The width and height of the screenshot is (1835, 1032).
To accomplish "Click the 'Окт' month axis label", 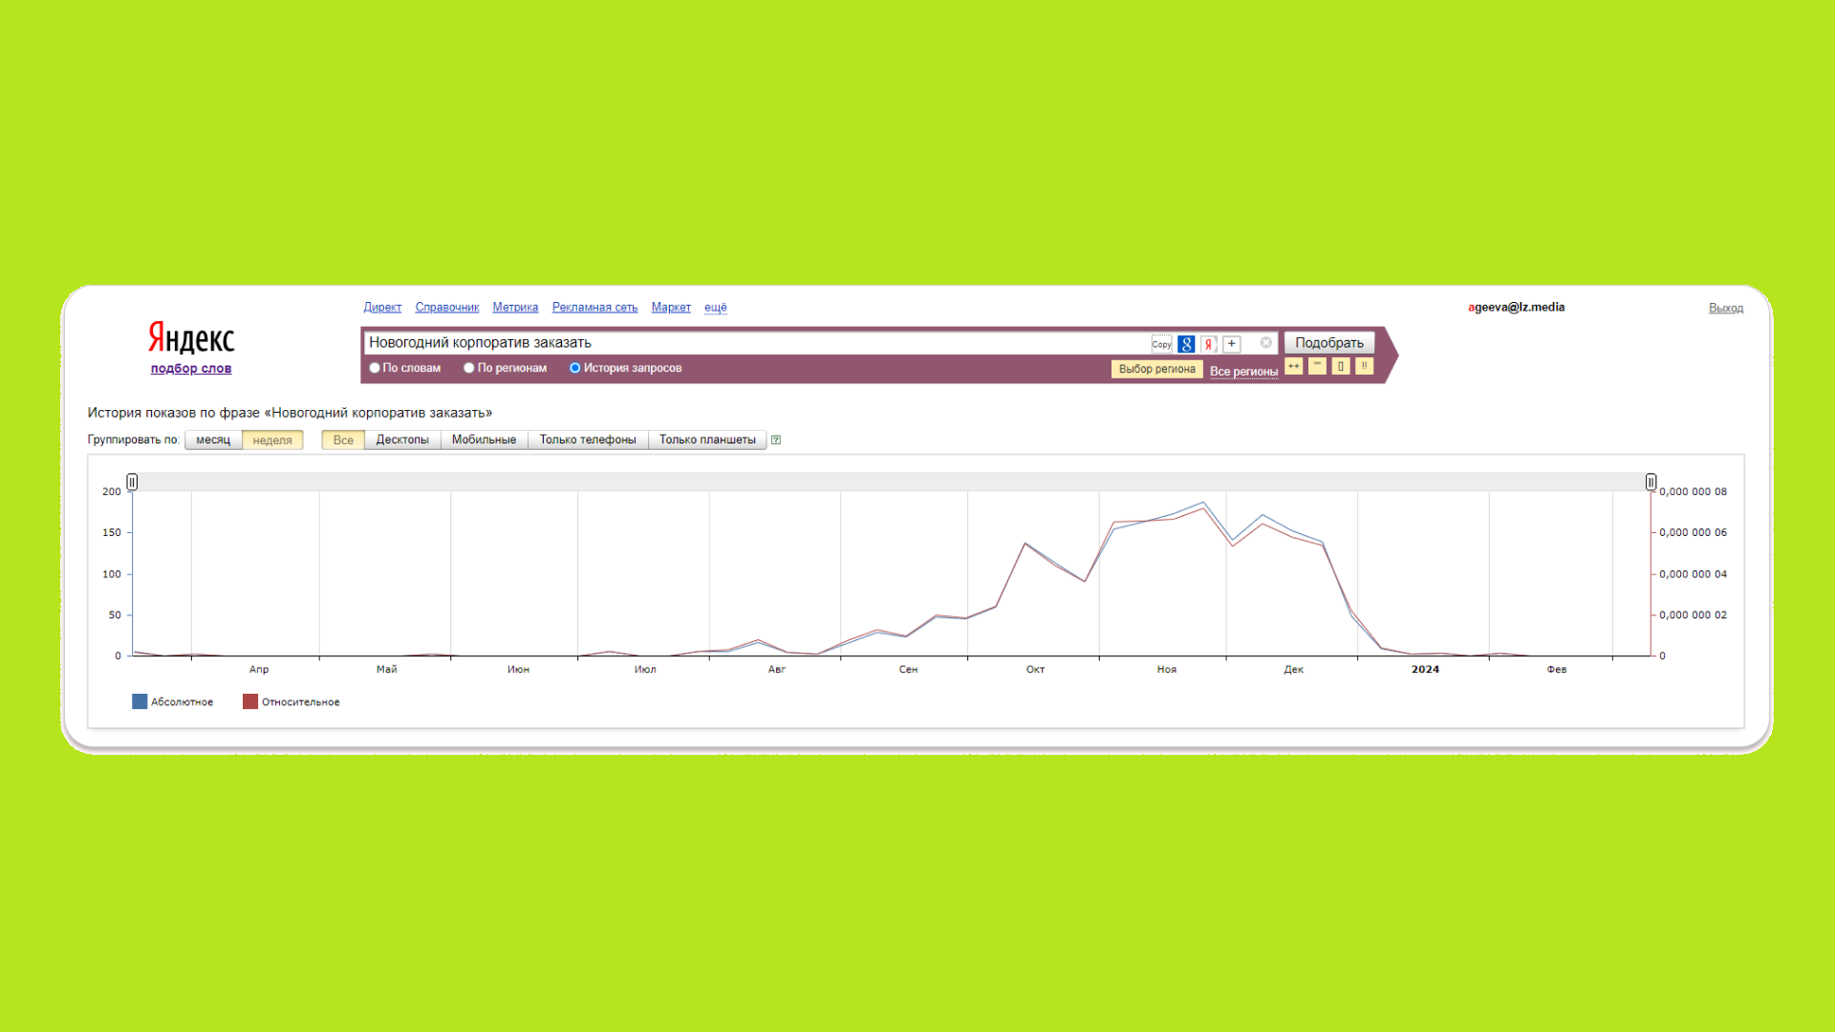I will click(x=1035, y=670).
